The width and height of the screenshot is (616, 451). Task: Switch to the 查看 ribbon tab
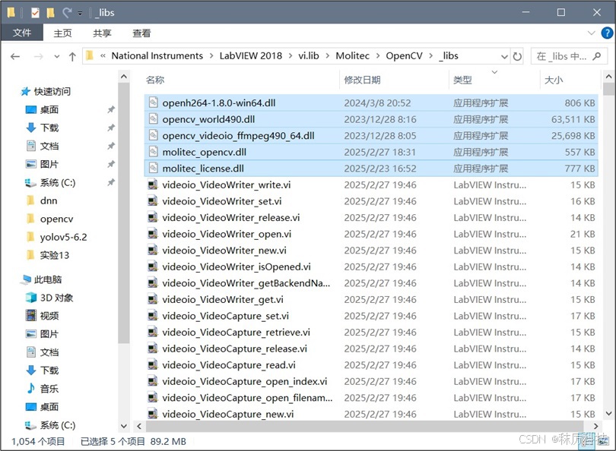click(141, 33)
